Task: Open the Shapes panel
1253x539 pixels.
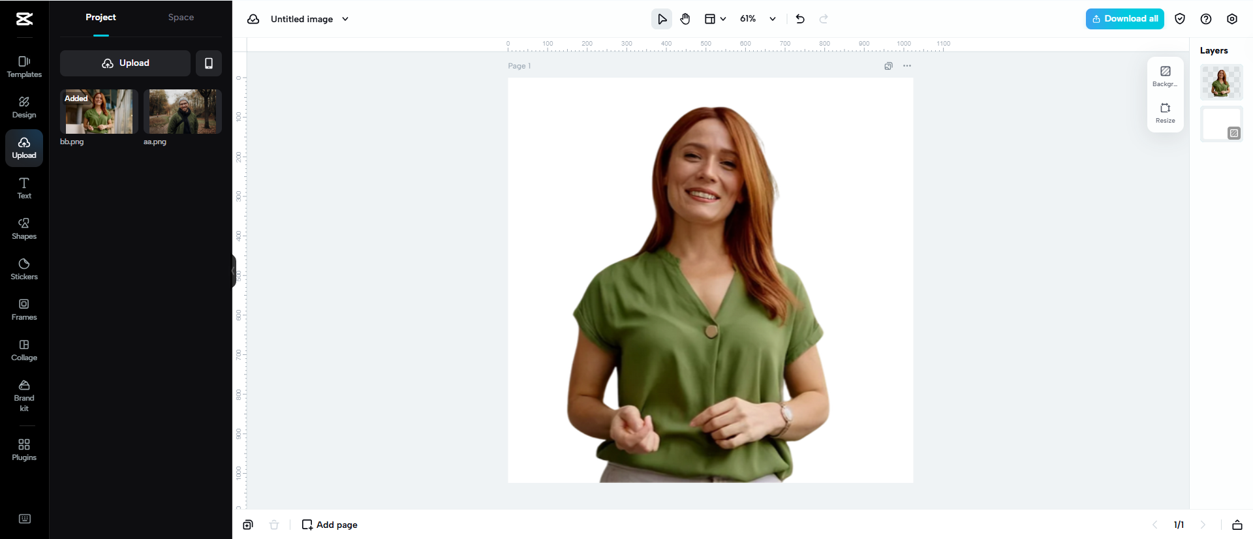Action: click(24, 229)
